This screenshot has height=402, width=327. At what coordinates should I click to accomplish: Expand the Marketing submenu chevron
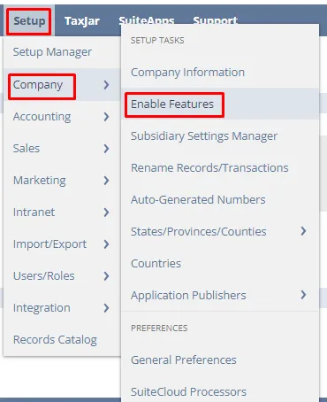coord(106,181)
